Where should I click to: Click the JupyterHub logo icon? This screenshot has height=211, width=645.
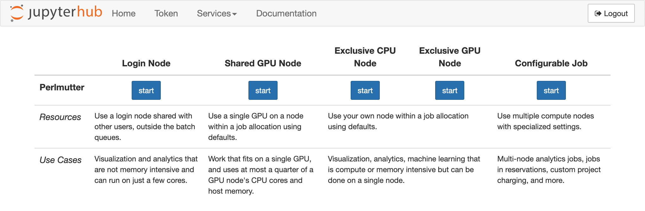[17, 13]
